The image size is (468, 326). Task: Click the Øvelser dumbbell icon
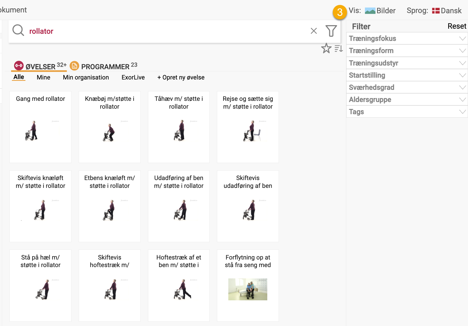tap(19, 65)
